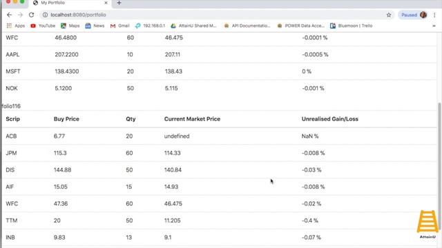
Task: Click the Qty column header
Action: 131,119
